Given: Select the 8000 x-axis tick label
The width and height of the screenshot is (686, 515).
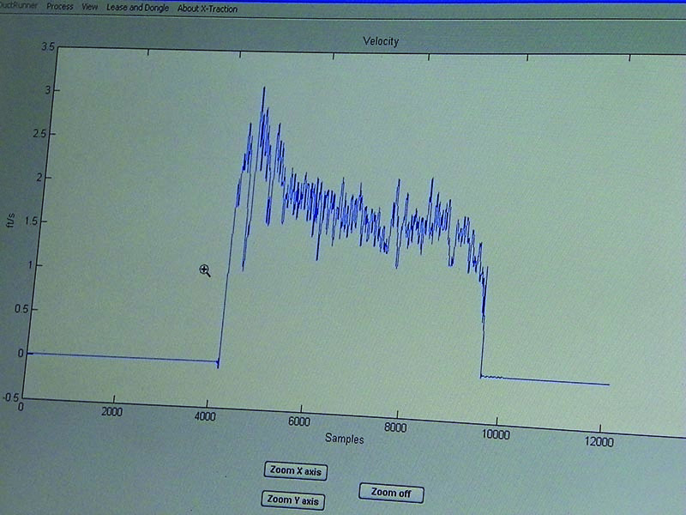Looking at the screenshot, I should point(397,427).
